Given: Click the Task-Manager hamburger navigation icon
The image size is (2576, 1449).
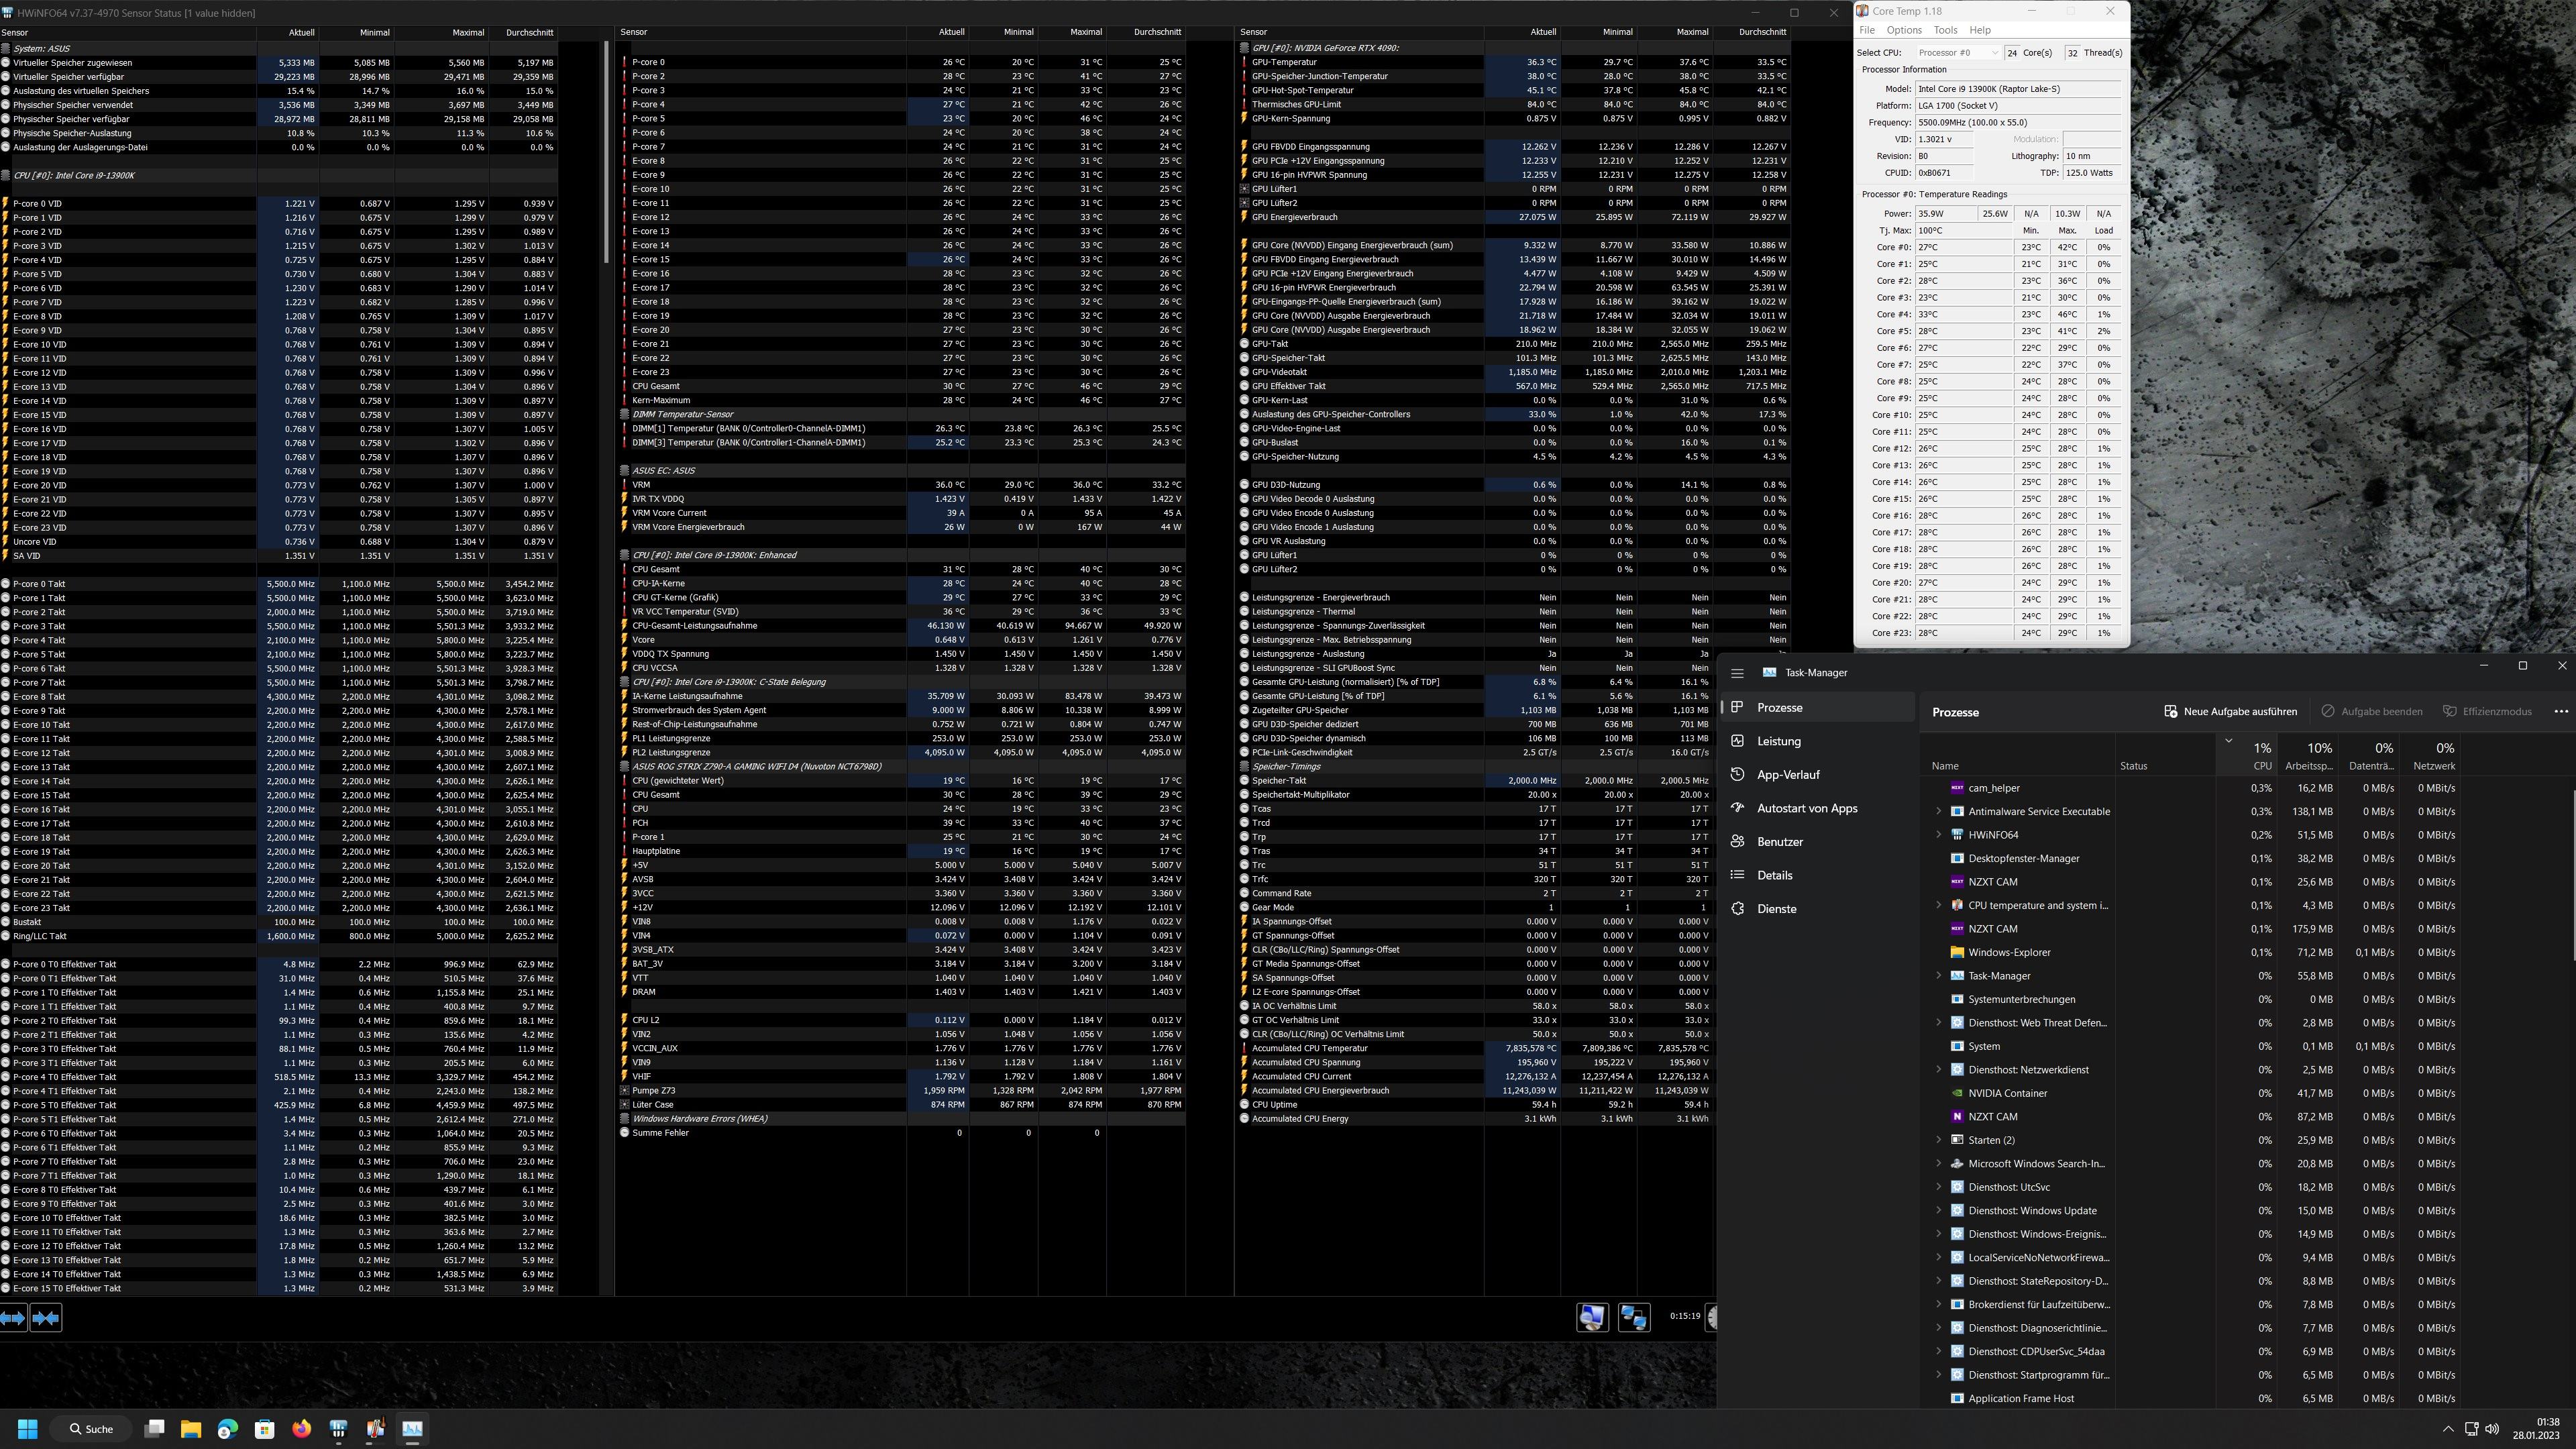Looking at the screenshot, I should pos(1737,673).
